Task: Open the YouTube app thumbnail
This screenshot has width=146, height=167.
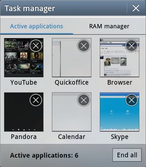Action: click(24, 58)
